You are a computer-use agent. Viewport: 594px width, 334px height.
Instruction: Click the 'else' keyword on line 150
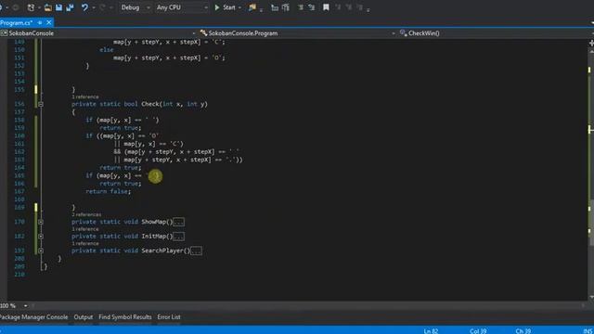[x=107, y=50]
